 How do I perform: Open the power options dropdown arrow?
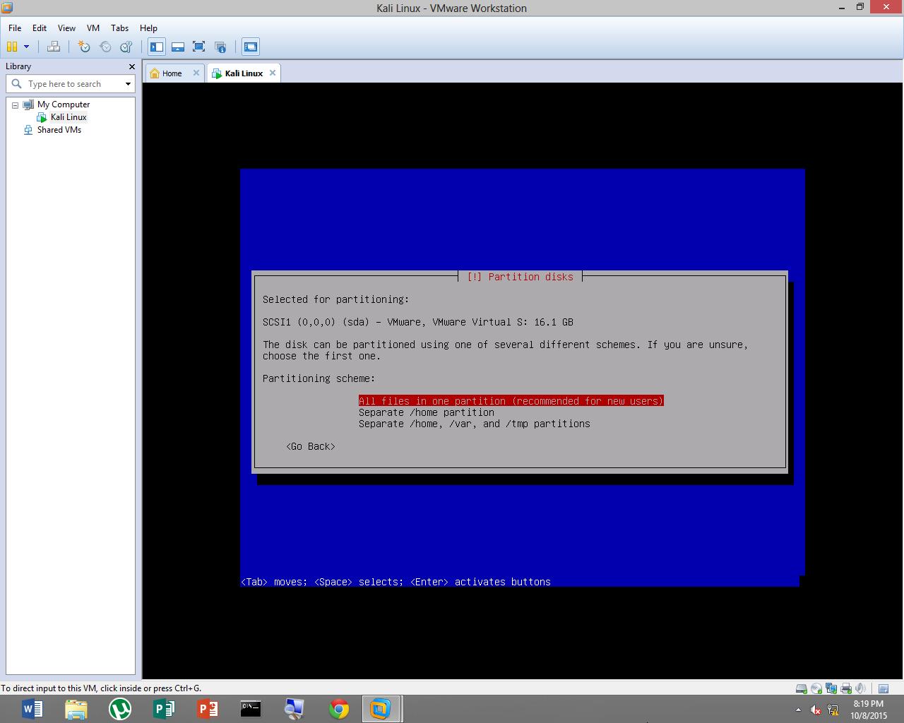point(27,47)
